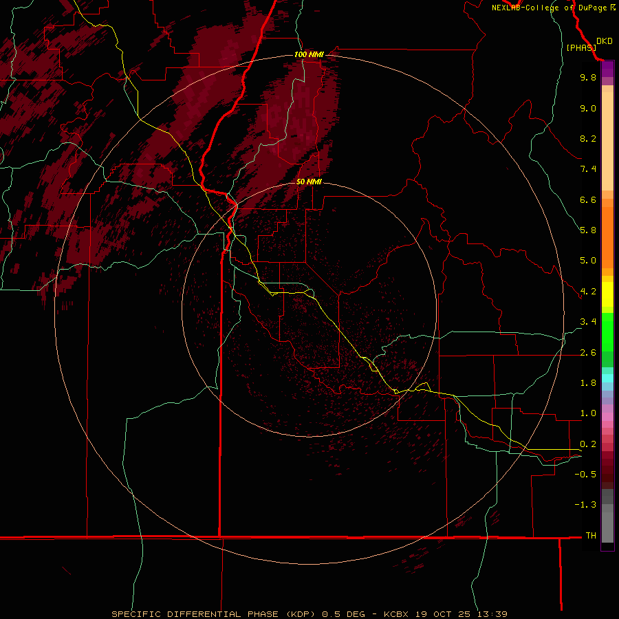Click the 5.0 scale value
This screenshot has height=619, width=619.
(x=588, y=261)
